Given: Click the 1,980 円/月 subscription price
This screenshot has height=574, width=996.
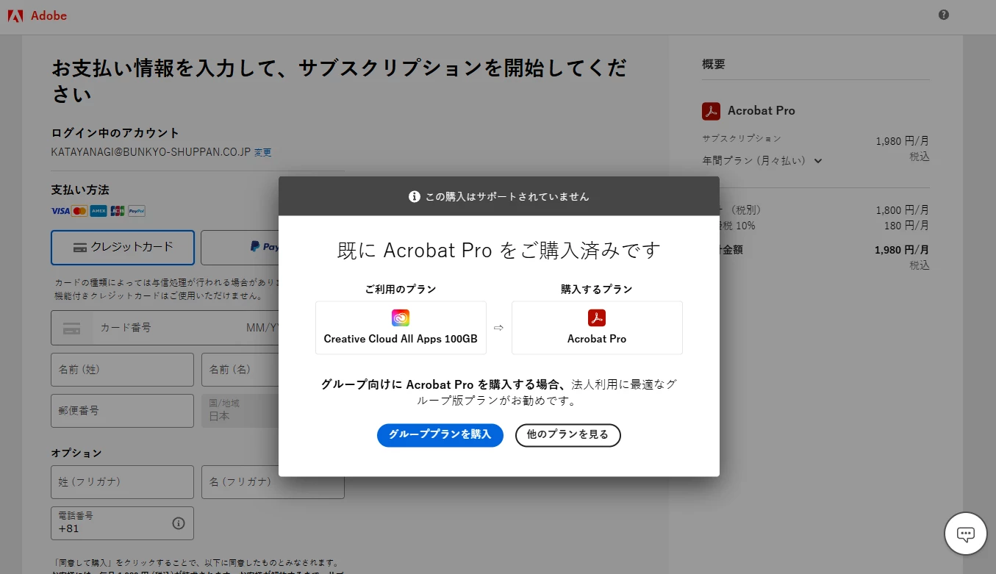Looking at the screenshot, I should [x=903, y=142].
